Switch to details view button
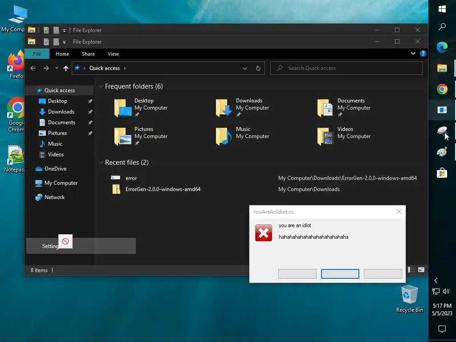This screenshot has width=456, height=342. [411, 269]
